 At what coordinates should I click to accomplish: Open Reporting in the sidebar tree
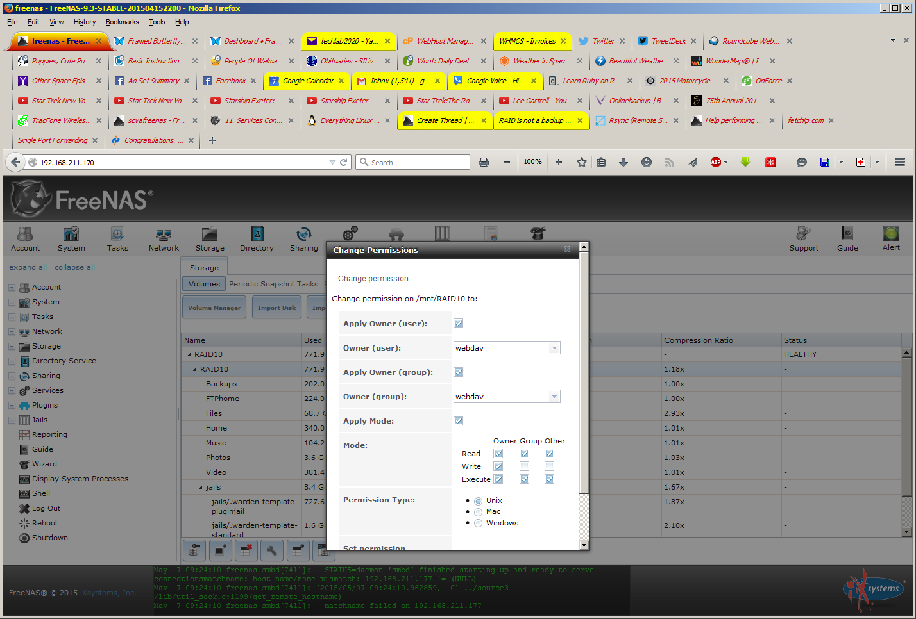click(49, 434)
